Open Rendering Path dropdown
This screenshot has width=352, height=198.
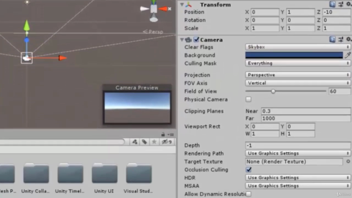298,153
